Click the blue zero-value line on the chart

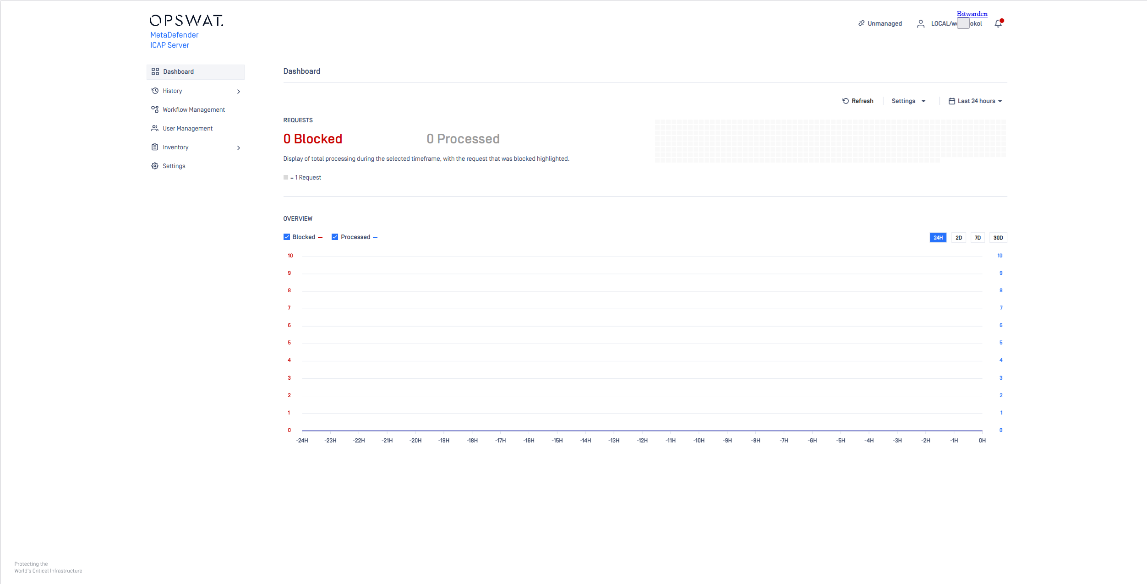(641, 431)
